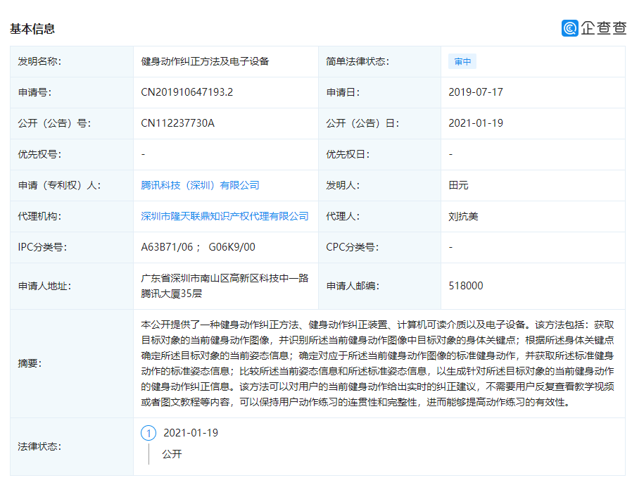Image resolution: width=632 pixels, height=478 pixels.
Task: Open the 深圳市隆天联鼎知识产权代理有限公司 agency link
Action: 225,216
